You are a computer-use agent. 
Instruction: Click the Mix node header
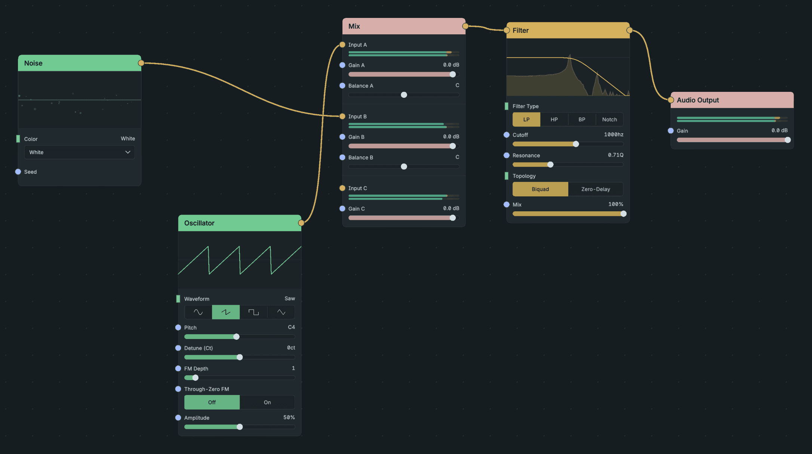(x=404, y=26)
